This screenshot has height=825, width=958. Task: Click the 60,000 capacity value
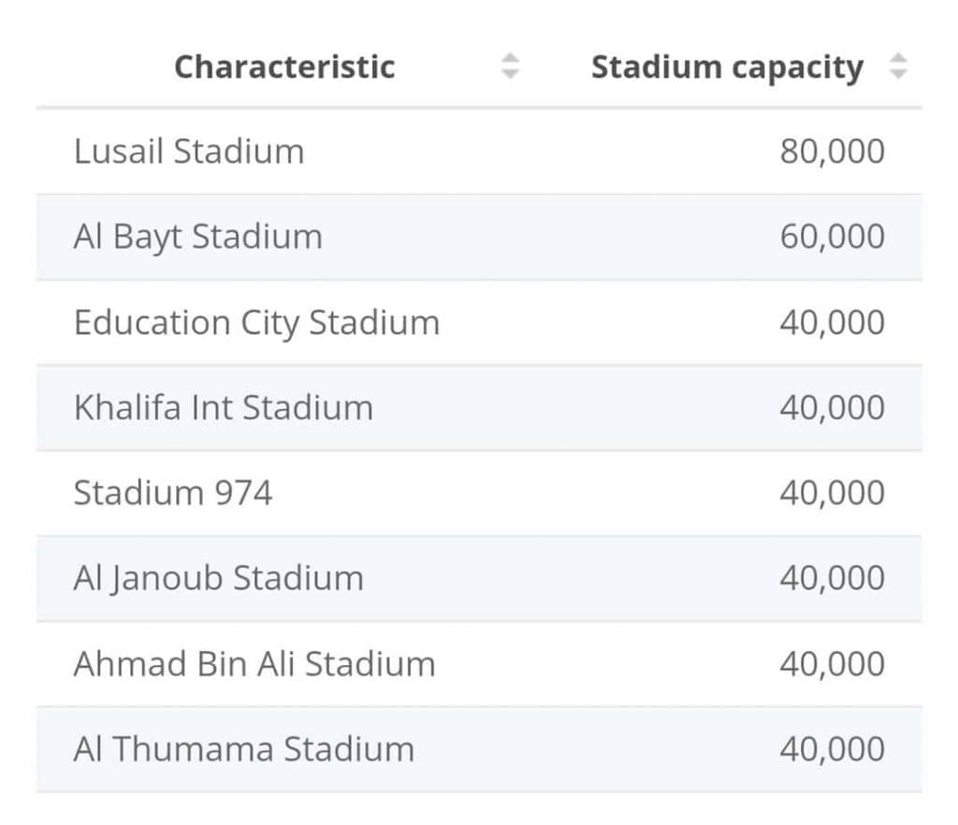click(832, 237)
